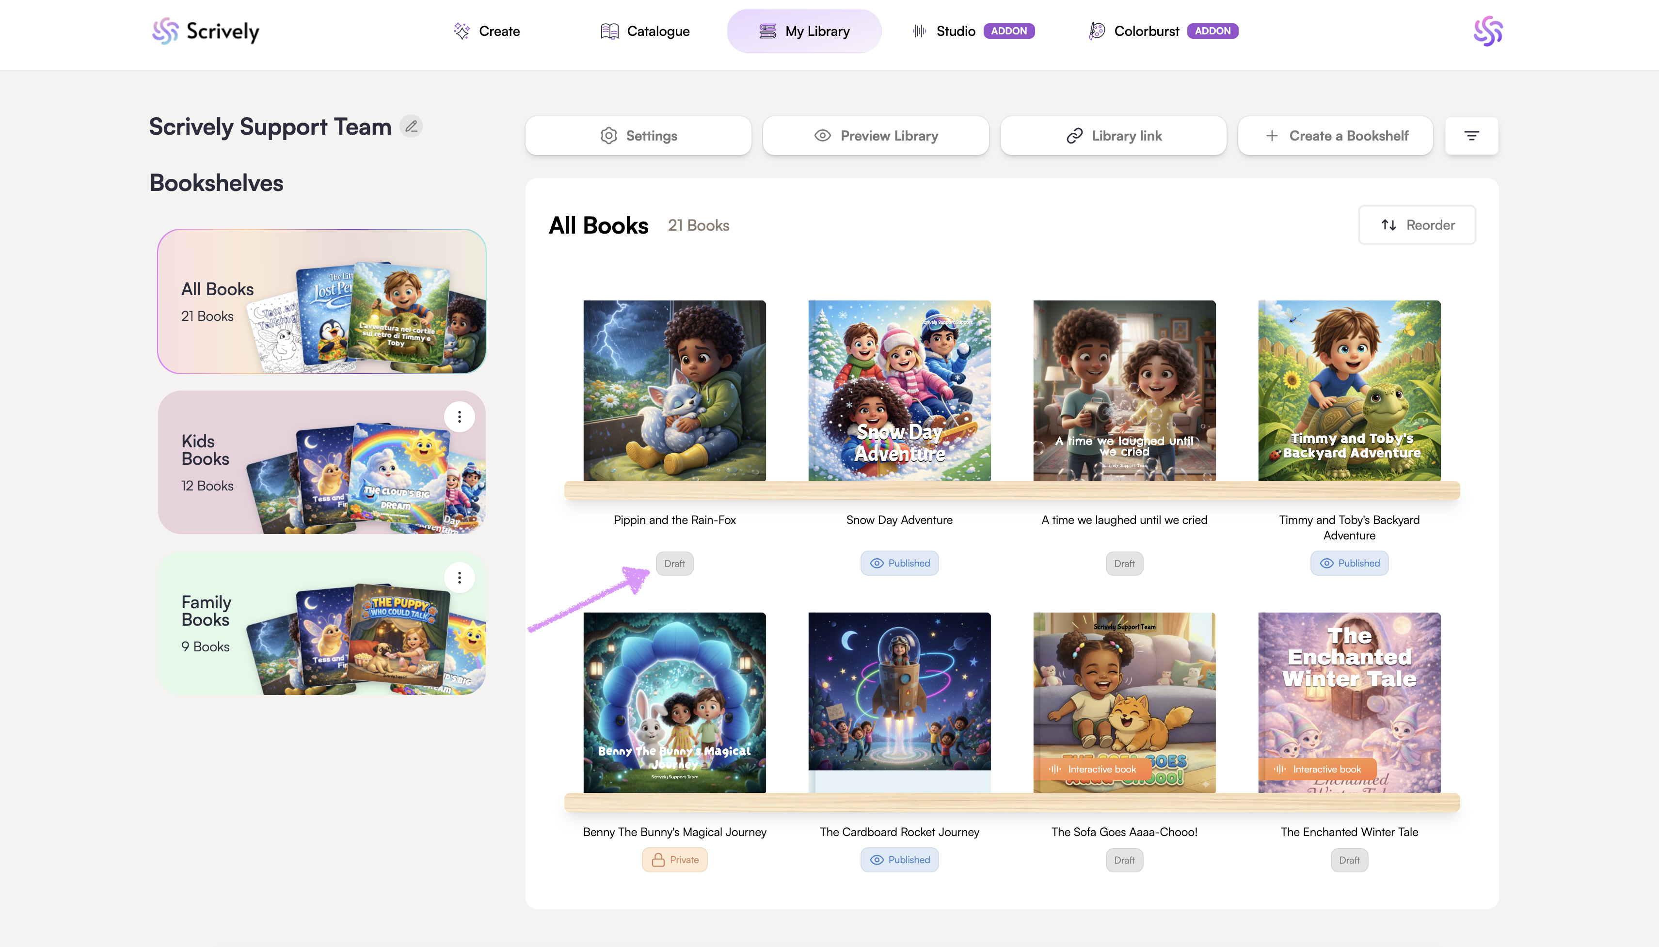This screenshot has height=947, width=1659.
Task: Click the pencil icon beside Scrively Support Team
Action: [411, 126]
